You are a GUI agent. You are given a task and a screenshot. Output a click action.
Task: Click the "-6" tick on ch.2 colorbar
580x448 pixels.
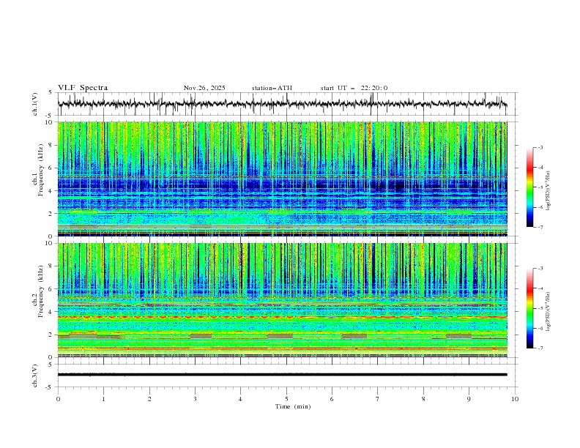pos(540,328)
